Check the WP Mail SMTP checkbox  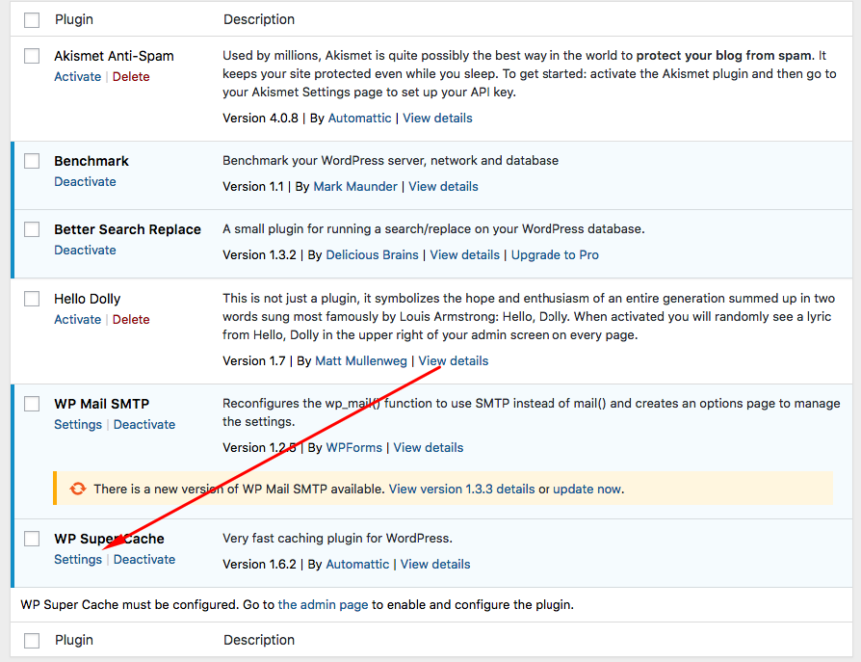32,404
